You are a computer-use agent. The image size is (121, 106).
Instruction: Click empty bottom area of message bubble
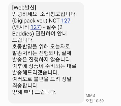46,99
